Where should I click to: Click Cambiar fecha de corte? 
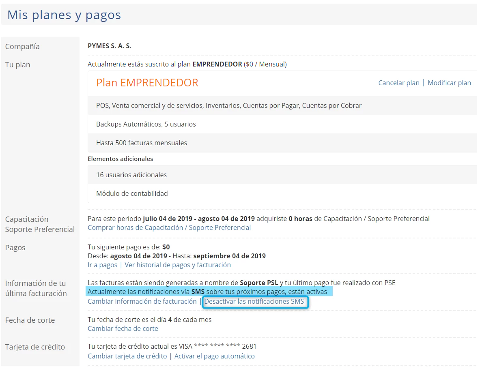tap(123, 328)
